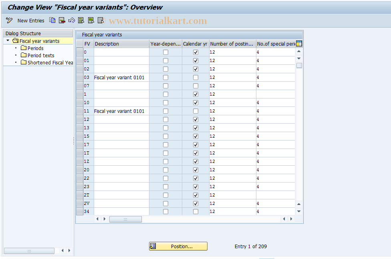The width and height of the screenshot is (391, 259).
Task: Click the Delete entry toolbar icon
Action: point(62,20)
